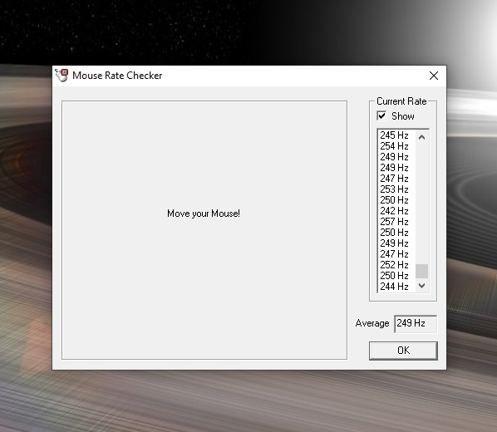
Task: Click the rate list scrollbar thumb
Action: point(421,272)
